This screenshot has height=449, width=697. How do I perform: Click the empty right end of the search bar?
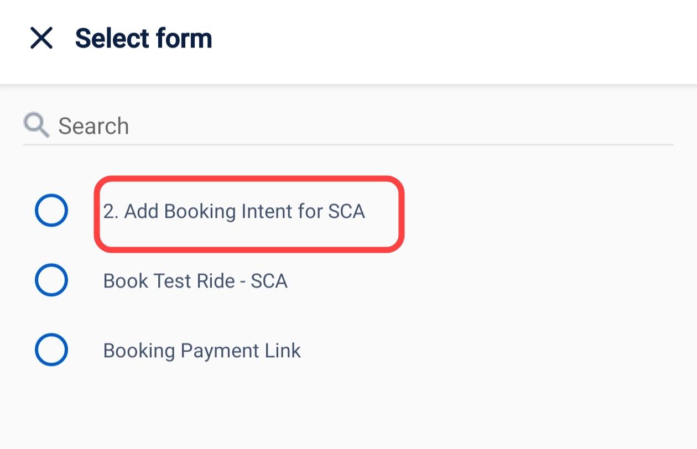(x=636, y=126)
